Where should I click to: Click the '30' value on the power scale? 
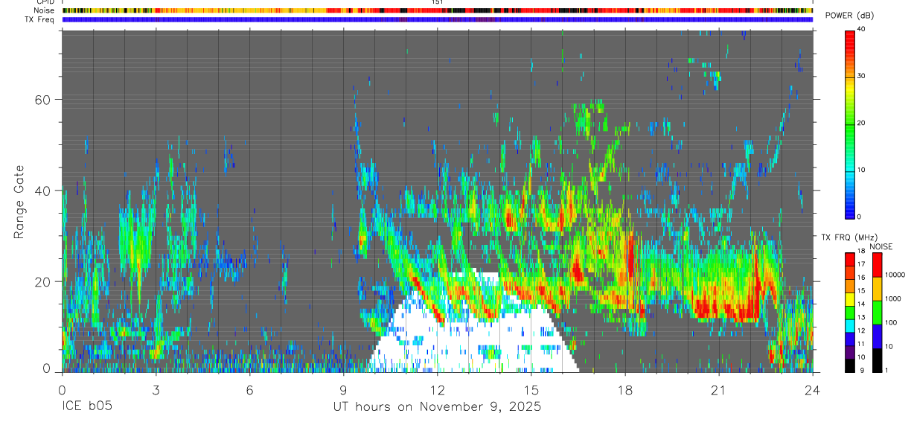point(862,77)
